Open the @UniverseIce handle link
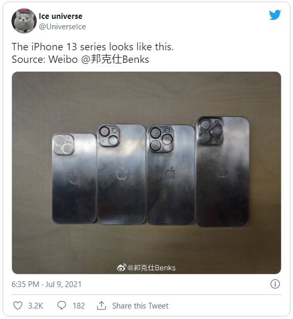Viewport: 293px width, 319px height. click(x=62, y=27)
